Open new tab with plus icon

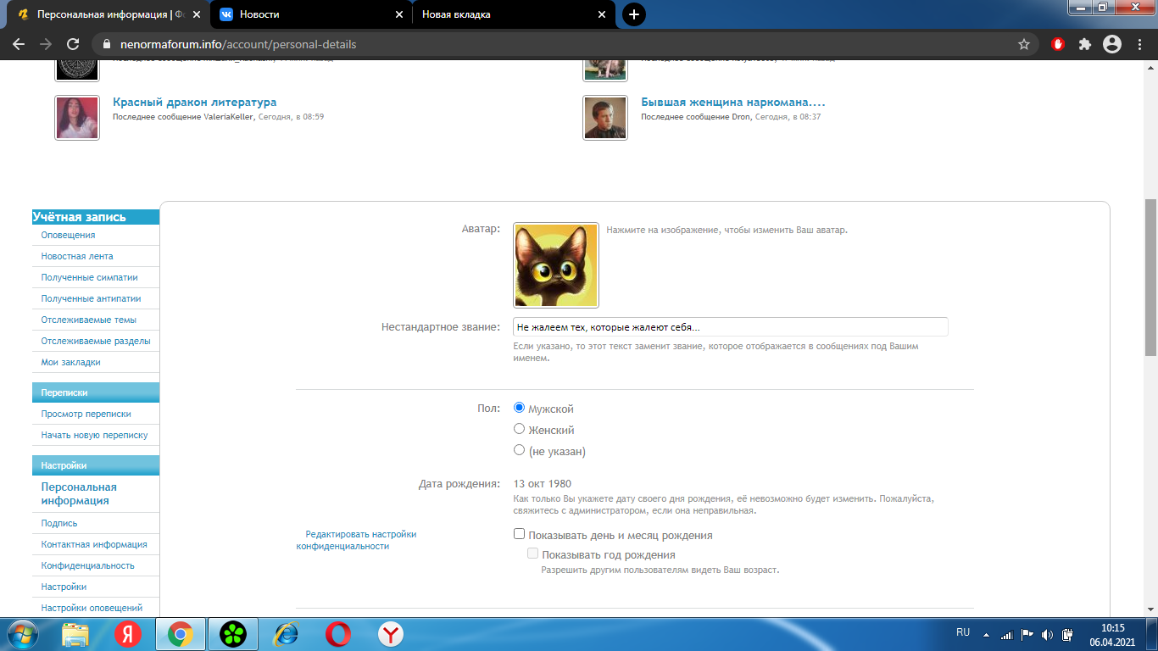coord(633,14)
